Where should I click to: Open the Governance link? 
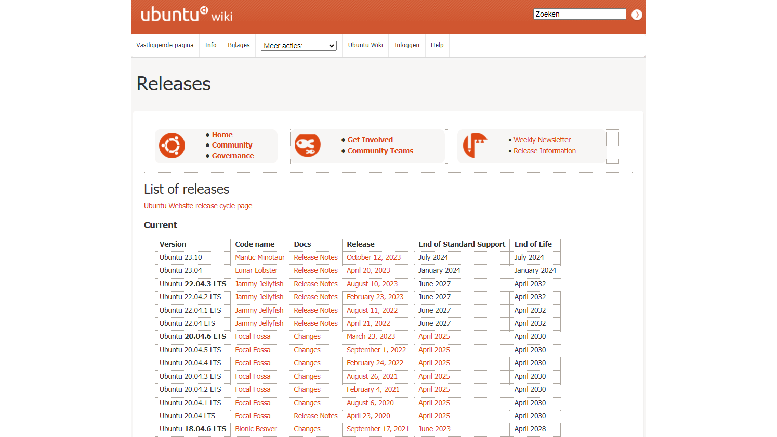click(x=233, y=156)
